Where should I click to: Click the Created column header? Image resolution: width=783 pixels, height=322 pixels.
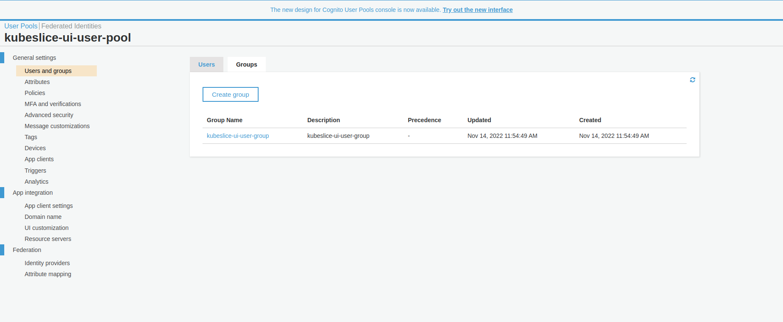pyautogui.click(x=590, y=120)
